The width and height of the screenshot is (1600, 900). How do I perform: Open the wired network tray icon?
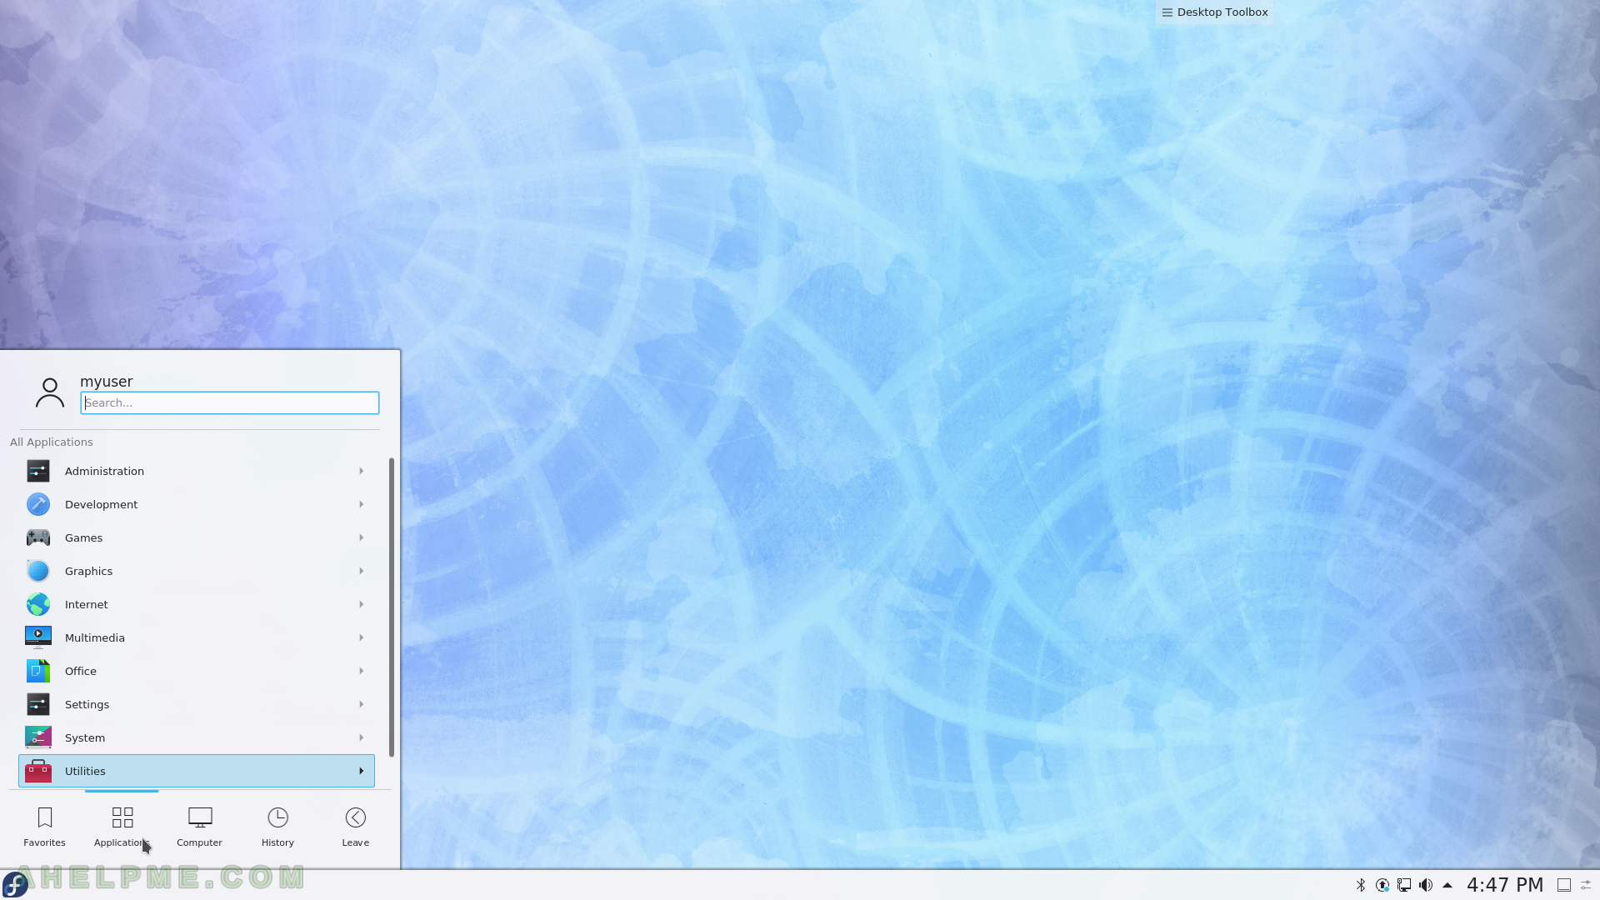[1404, 885]
